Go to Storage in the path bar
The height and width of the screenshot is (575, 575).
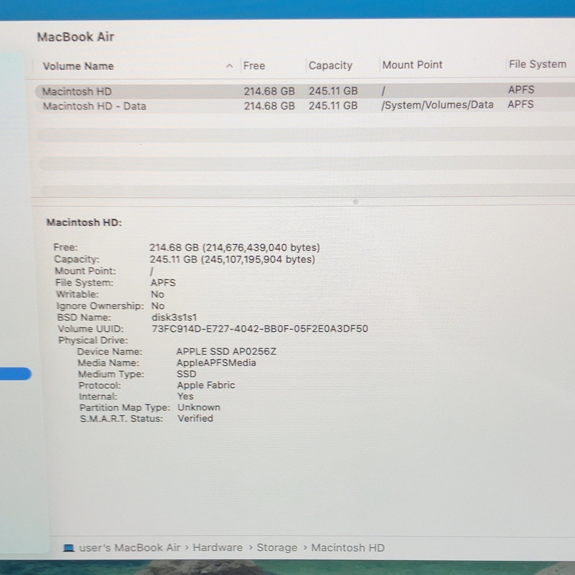tap(277, 548)
